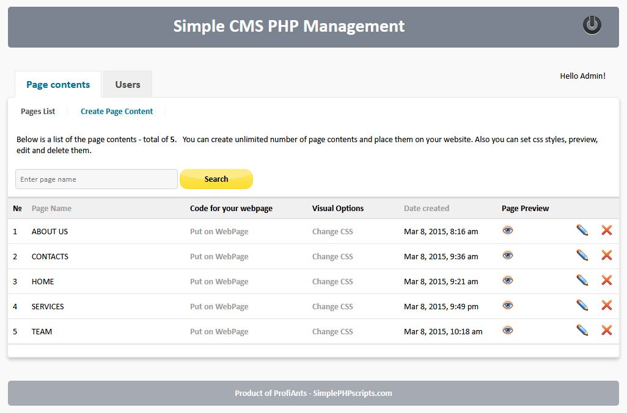Click the Simple CMS PHP Management title

[288, 26]
